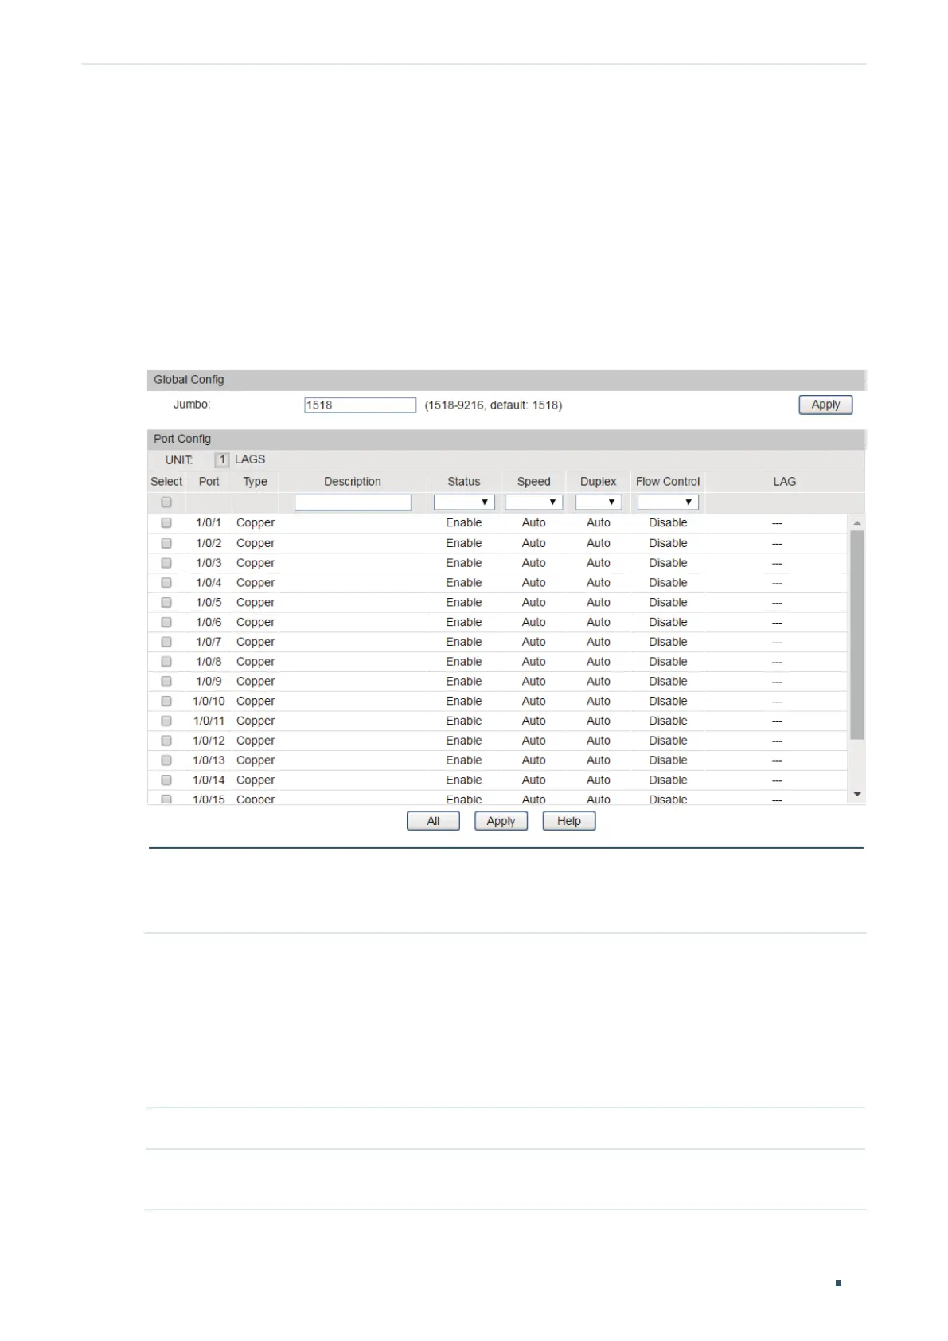Click the Description column header
The height and width of the screenshot is (1341, 948).
pyautogui.click(x=353, y=482)
